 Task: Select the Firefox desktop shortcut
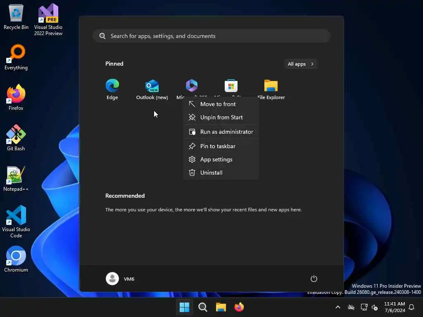click(16, 97)
